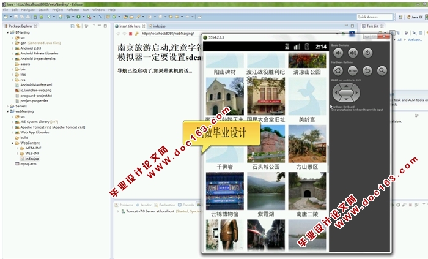This screenshot has height=259, width=428.
Task: Click the DPAD center button
Action: click(x=346, y=93)
